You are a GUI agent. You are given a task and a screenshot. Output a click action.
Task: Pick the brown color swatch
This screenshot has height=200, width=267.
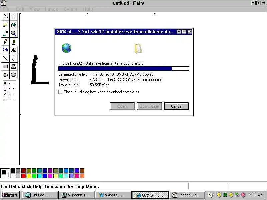tap(82, 170)
